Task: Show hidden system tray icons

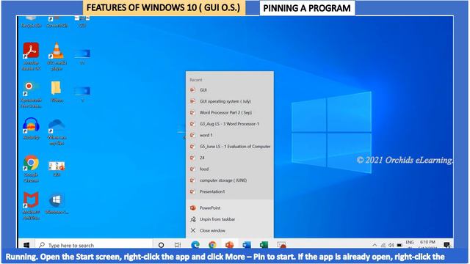Action: coord(375,245)
